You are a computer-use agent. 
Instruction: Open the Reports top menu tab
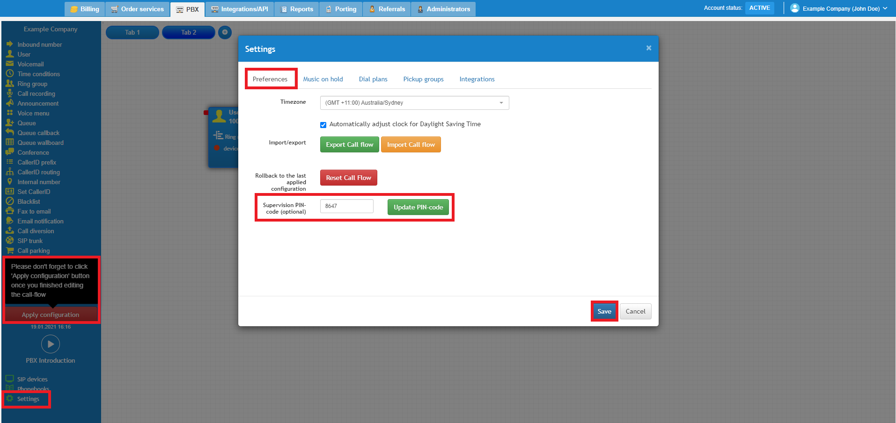pyautogui.click(x=297, y=9)
